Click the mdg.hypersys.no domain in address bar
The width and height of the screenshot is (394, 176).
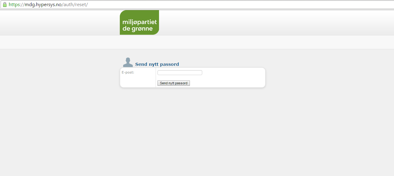pos(44,5)
